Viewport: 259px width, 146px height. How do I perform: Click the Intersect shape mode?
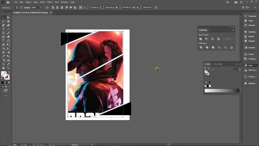pos(212,39)
